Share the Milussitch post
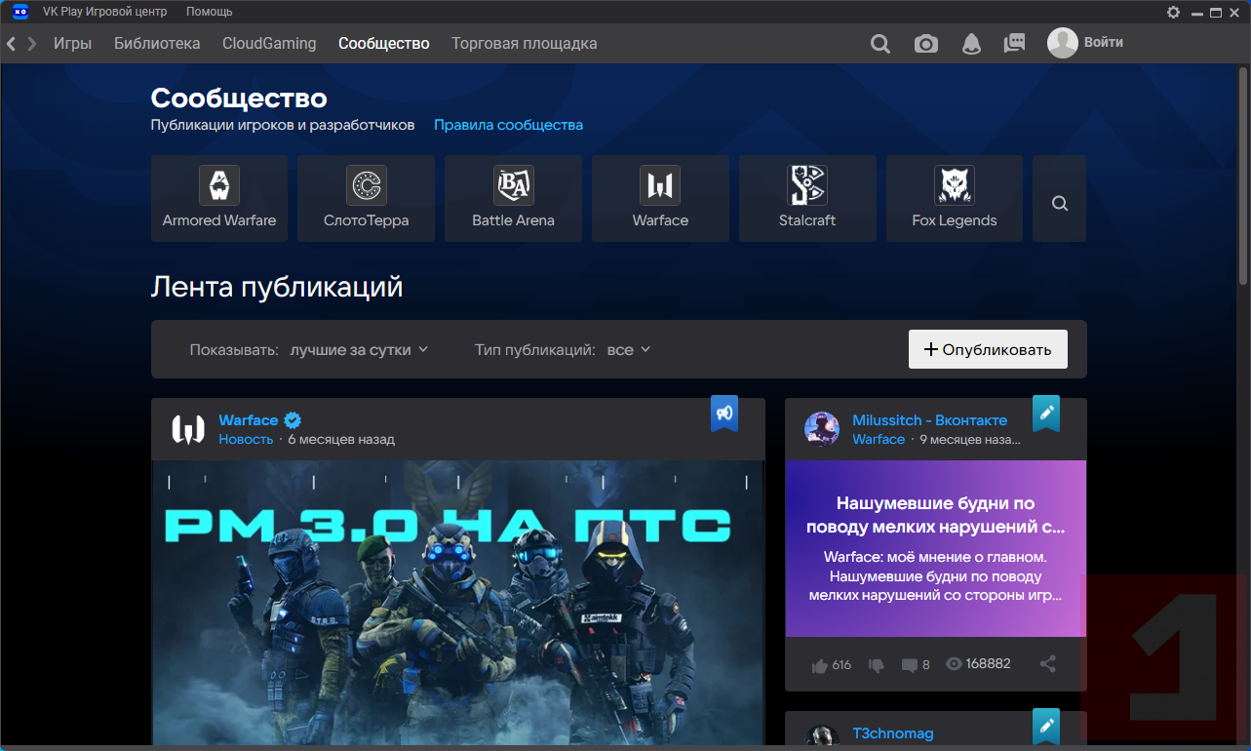The width and height of the screenshot is (1251, 751). [x=1048, y=664]
